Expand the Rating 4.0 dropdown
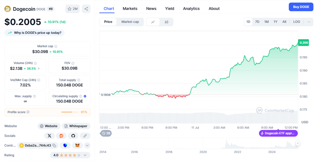Viewport: 316px width, 161px height. pos(85,155)
